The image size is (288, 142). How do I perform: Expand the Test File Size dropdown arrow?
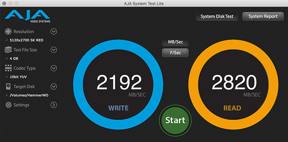[54, 50]
